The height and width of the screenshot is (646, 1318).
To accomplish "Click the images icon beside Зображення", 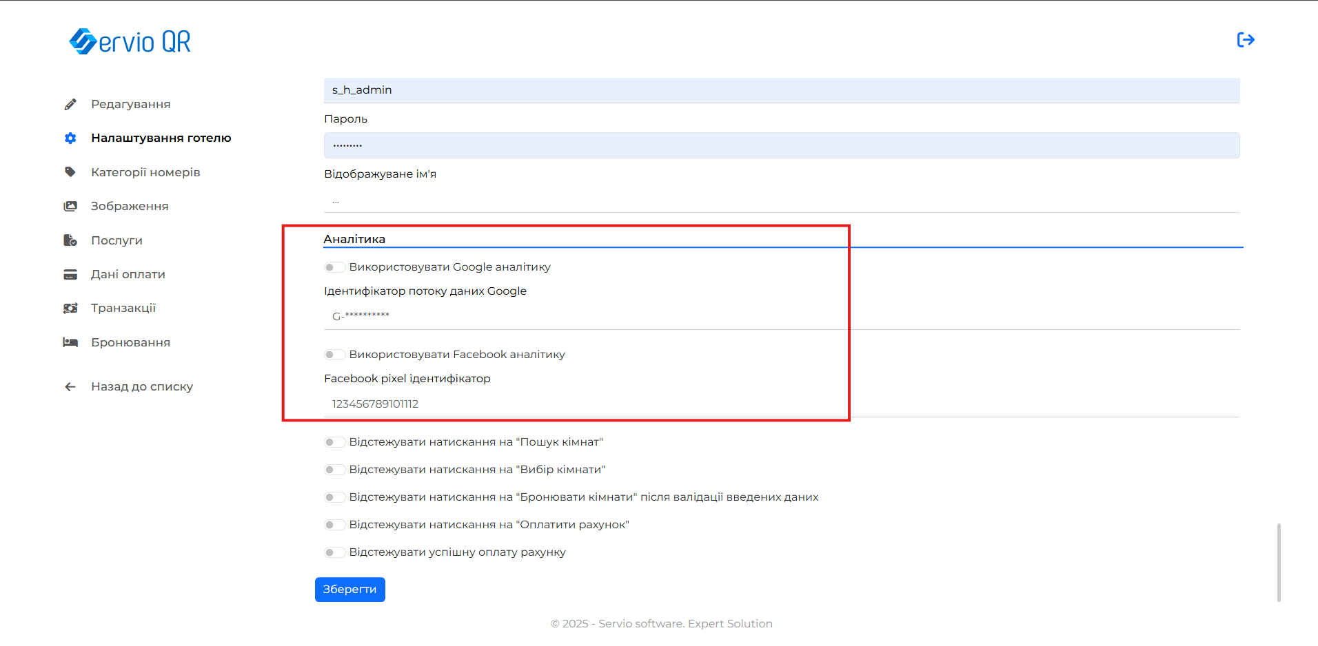I will [70, 206].
